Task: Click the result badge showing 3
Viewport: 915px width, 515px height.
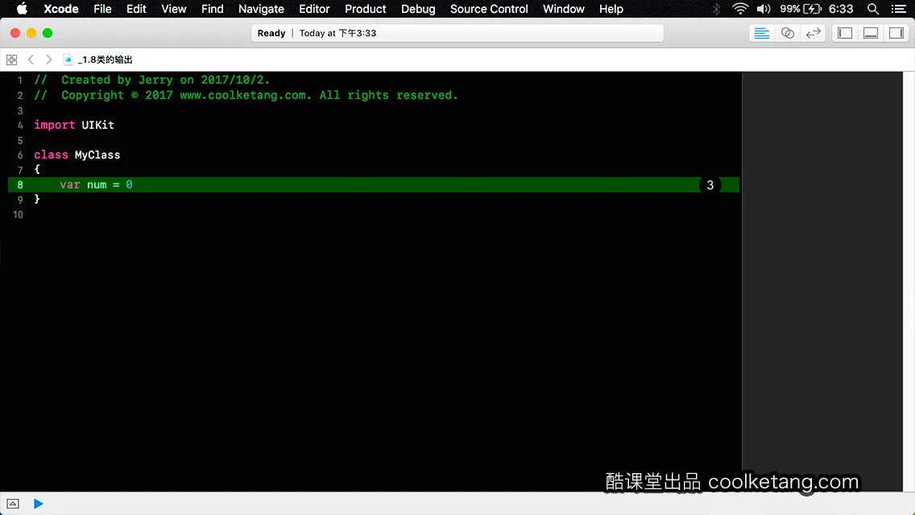Action: (x=710, y=185)
